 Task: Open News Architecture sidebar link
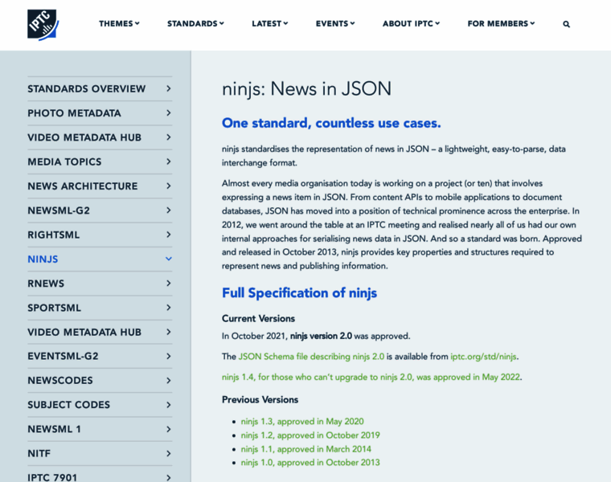coord(83,186)
